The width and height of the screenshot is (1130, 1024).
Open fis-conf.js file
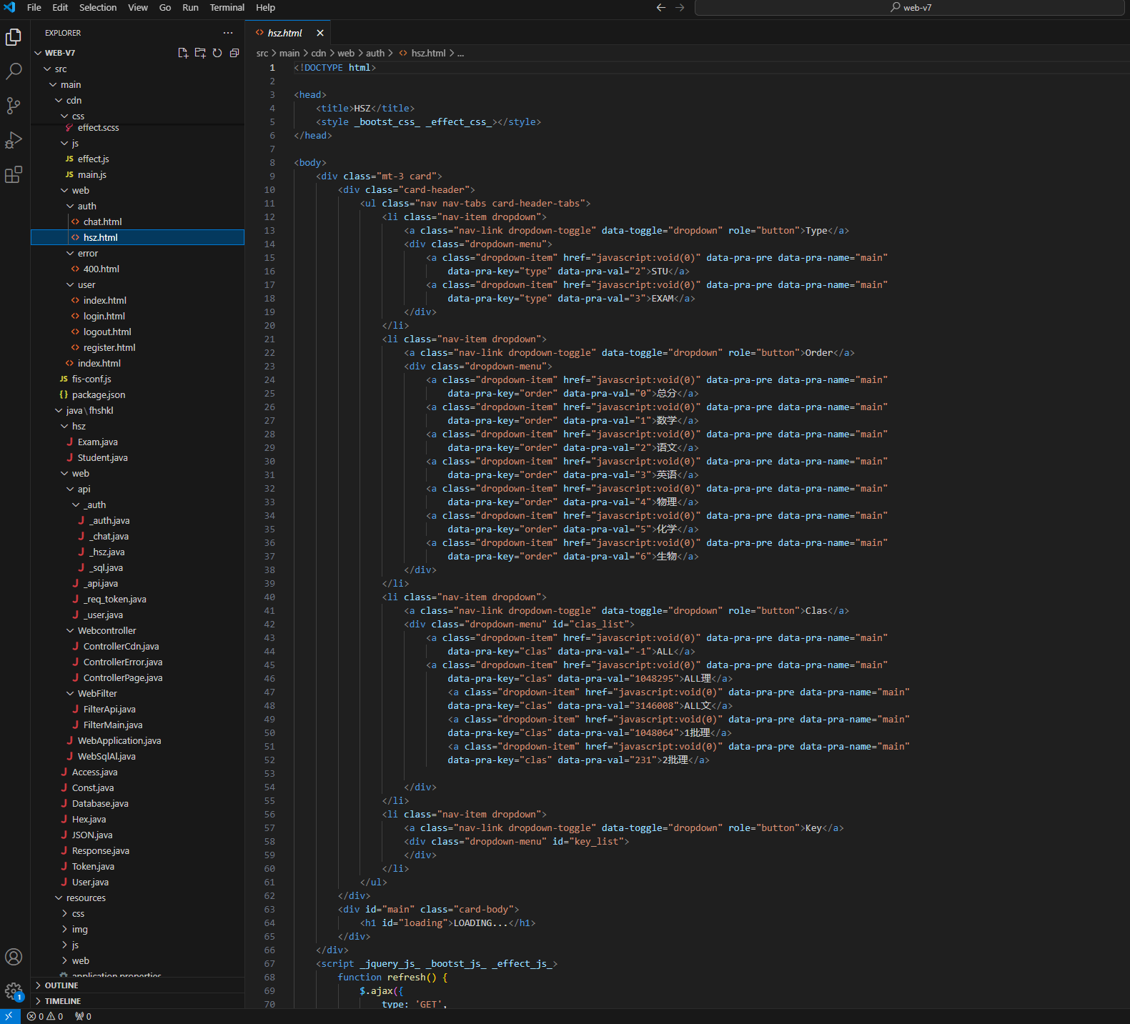[137, 379]
